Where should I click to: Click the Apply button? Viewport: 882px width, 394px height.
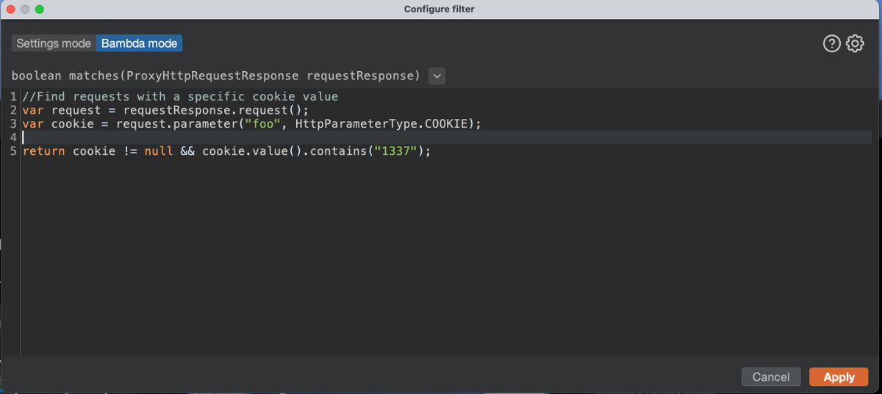coord(839,377)
